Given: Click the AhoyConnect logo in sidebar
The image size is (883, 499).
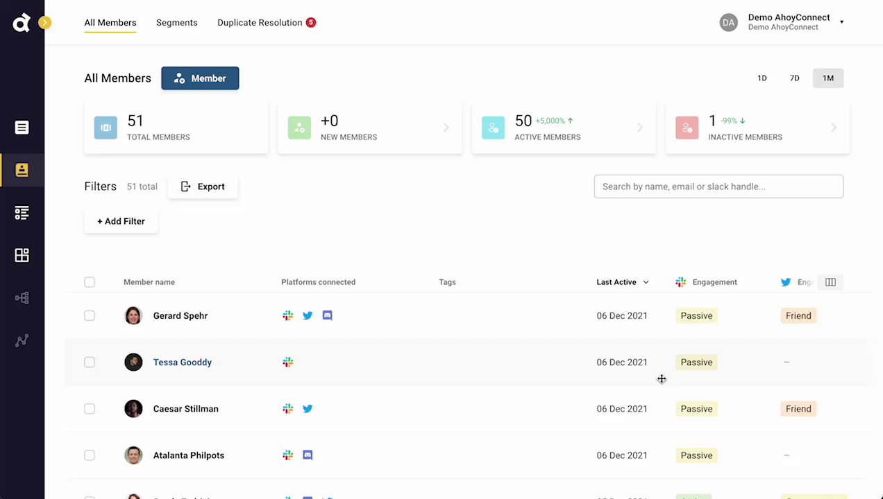Looking at the screenshot, I should pyautogui.click(x=22, y=23).
